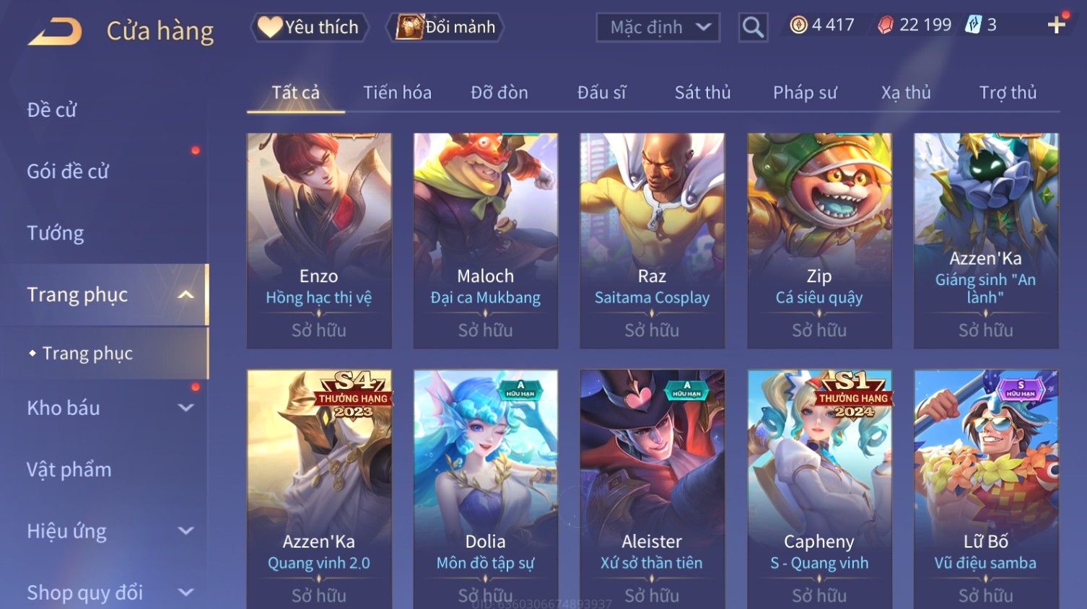
Task: Click the red ruby currency icon
Action: tap(886, 25)
